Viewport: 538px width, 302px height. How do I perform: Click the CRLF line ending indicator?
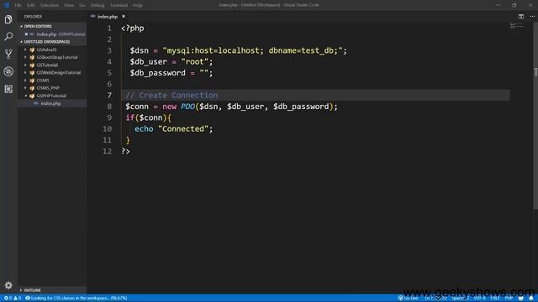[x=495, y=299]
